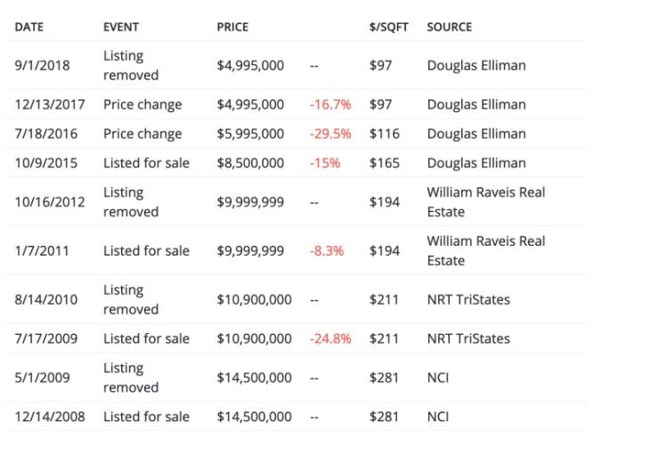
Task: Click the 1/7/2011 Listed for sale event
Action: (146, 250)
